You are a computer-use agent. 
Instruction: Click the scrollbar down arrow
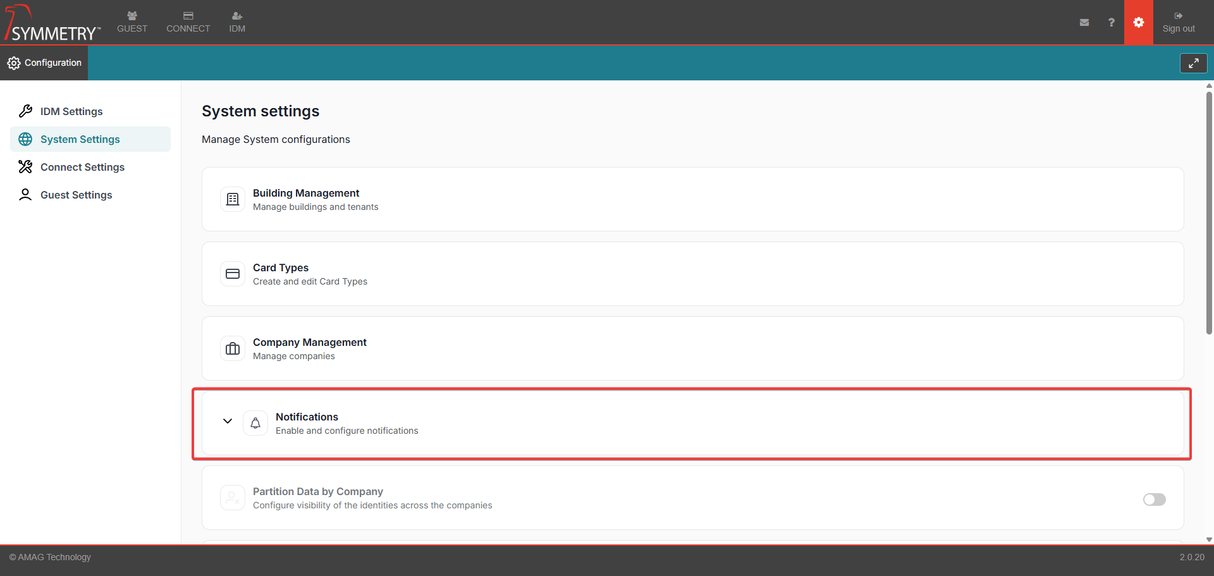pos(1209,539)
